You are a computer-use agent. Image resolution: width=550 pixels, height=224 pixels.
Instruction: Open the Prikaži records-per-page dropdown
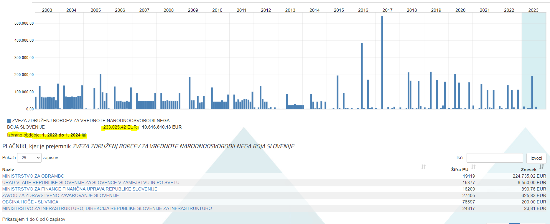point(29,158)
